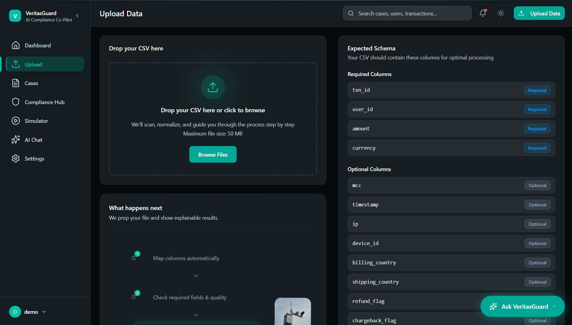
Task: Click the tower photo thumbnail
Action: pyautogui.click(x=293, y=311)
